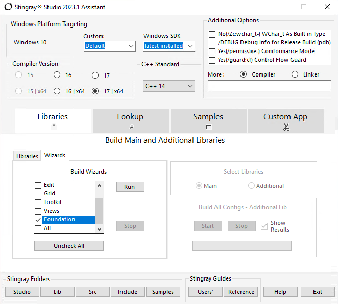Image resolution: width=338 pixels, height=304 pixels.
Task: Switch to the Wizards sub-tab
Action: tap(55, 155)
